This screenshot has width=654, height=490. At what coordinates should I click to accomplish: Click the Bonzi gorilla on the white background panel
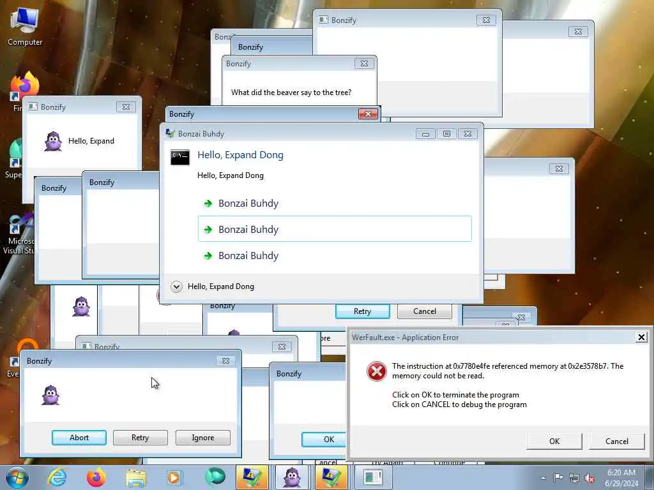tap(81, 306)
